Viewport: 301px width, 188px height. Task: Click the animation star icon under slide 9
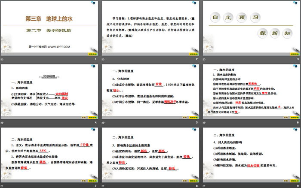click(x=204, y=186)
